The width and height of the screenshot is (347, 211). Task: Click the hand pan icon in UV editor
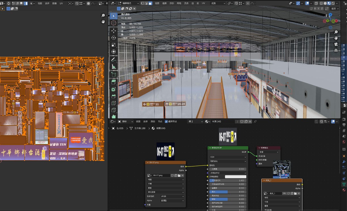coord(103,21)
